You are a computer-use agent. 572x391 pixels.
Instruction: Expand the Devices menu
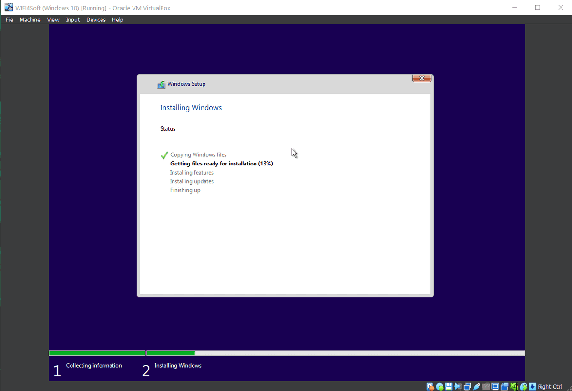point(96,20)
